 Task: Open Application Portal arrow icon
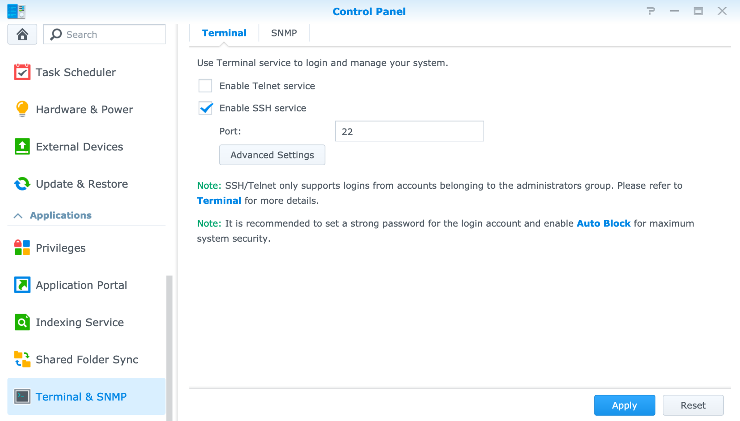coord(22,285)
